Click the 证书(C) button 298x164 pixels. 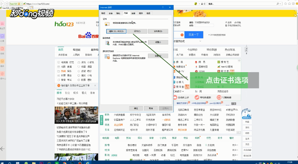coord(137,31)
